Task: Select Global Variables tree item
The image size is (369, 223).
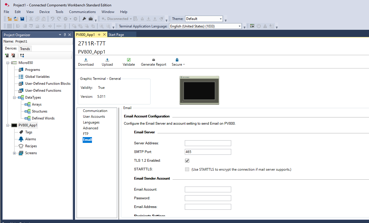Action: pyautogui.click(x=37, y=77)
